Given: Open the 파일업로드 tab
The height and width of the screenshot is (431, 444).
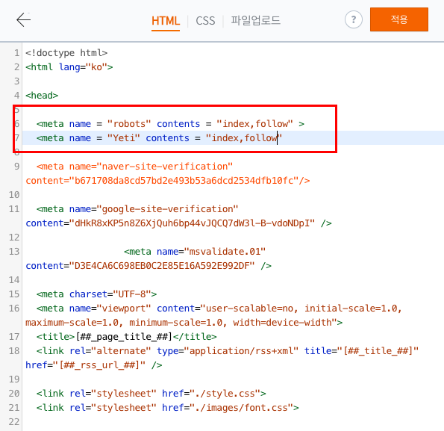Looking at the screenshot, I should click(x=255, y=20).
